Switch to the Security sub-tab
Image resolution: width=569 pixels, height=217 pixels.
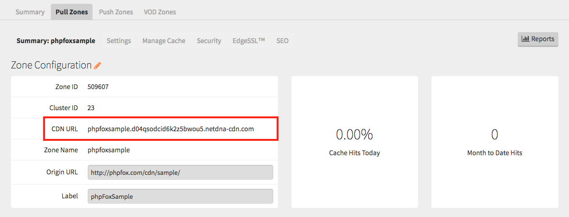209,41
